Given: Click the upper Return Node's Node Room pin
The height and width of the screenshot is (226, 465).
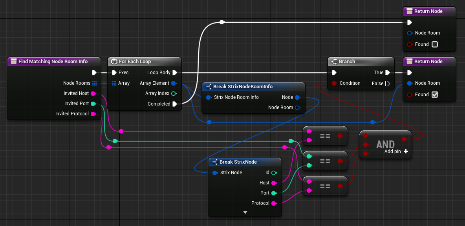Looking at the screenshot, I should coord(410,33).
